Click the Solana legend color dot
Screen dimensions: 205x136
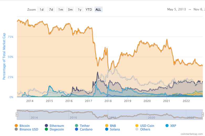coord(106,129)
